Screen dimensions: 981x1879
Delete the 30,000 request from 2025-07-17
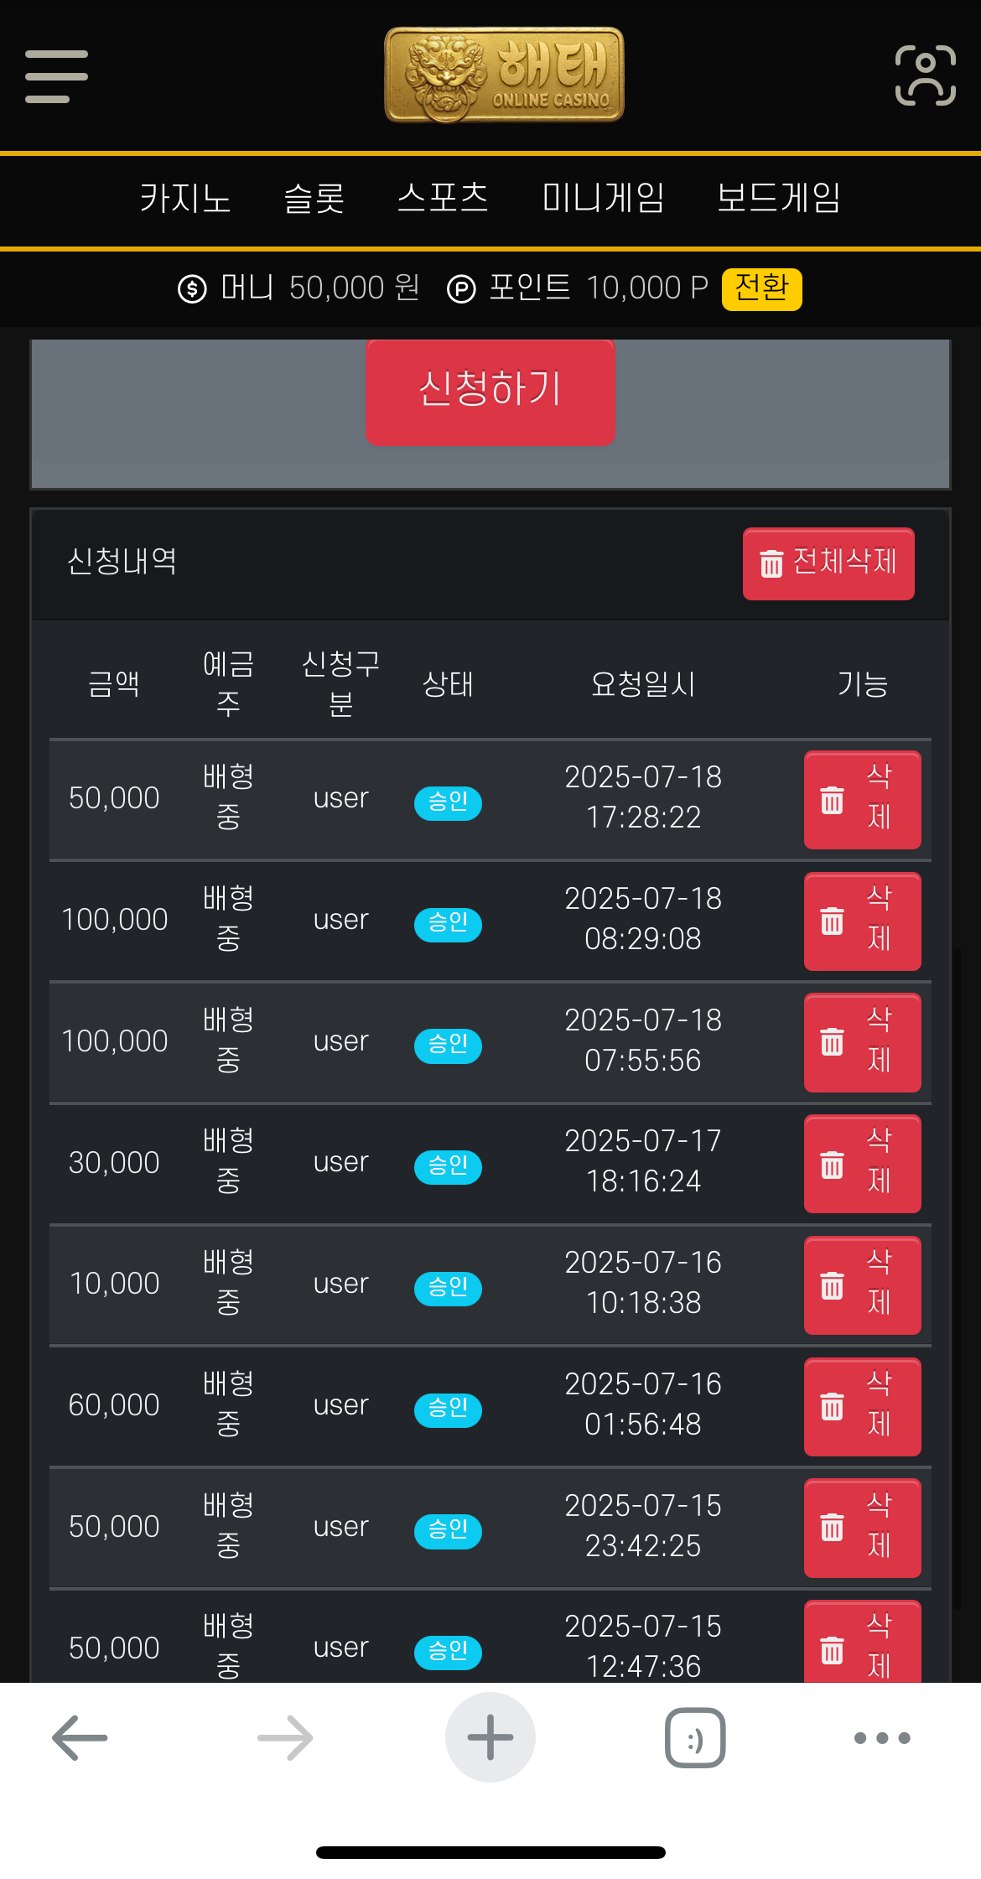click(x=862, y=1164)
